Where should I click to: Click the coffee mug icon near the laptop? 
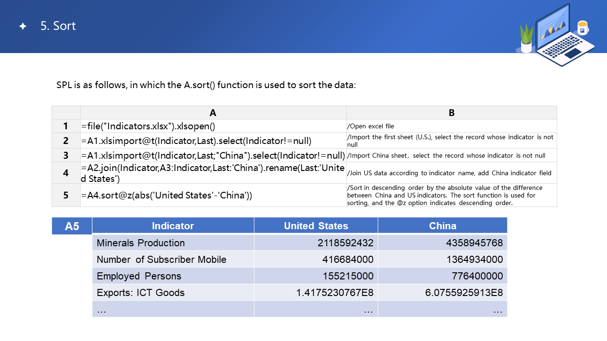point(582,28)
